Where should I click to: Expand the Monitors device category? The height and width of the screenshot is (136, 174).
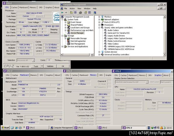99,17
